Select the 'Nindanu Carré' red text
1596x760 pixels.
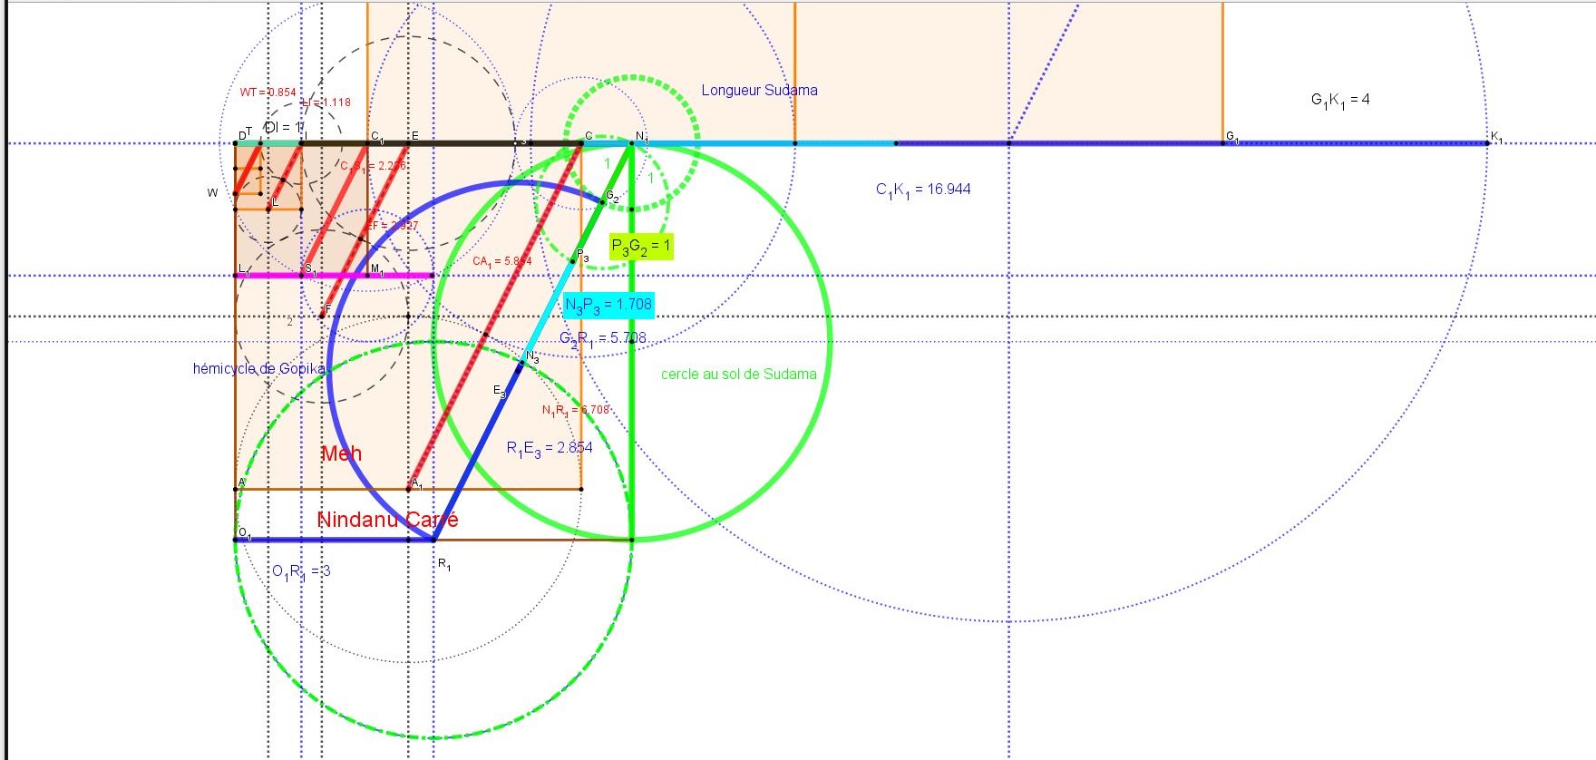[x=387, y=520]
